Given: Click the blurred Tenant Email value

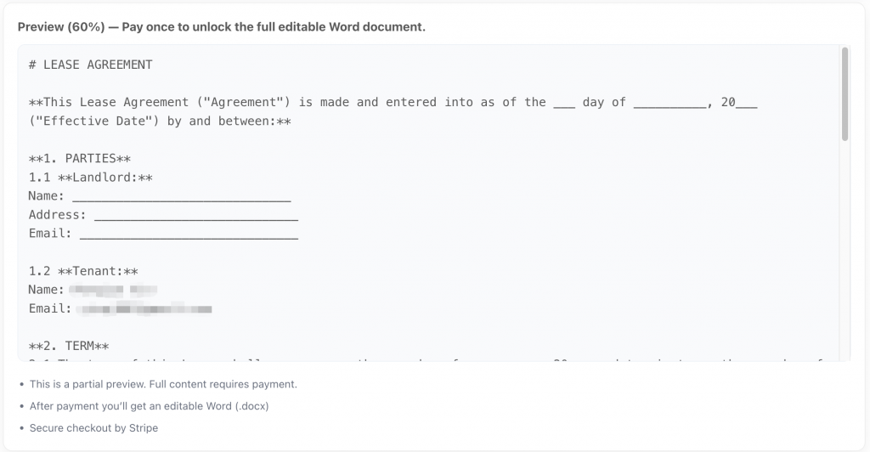Looking at the screenshot, I should point(144,309).
